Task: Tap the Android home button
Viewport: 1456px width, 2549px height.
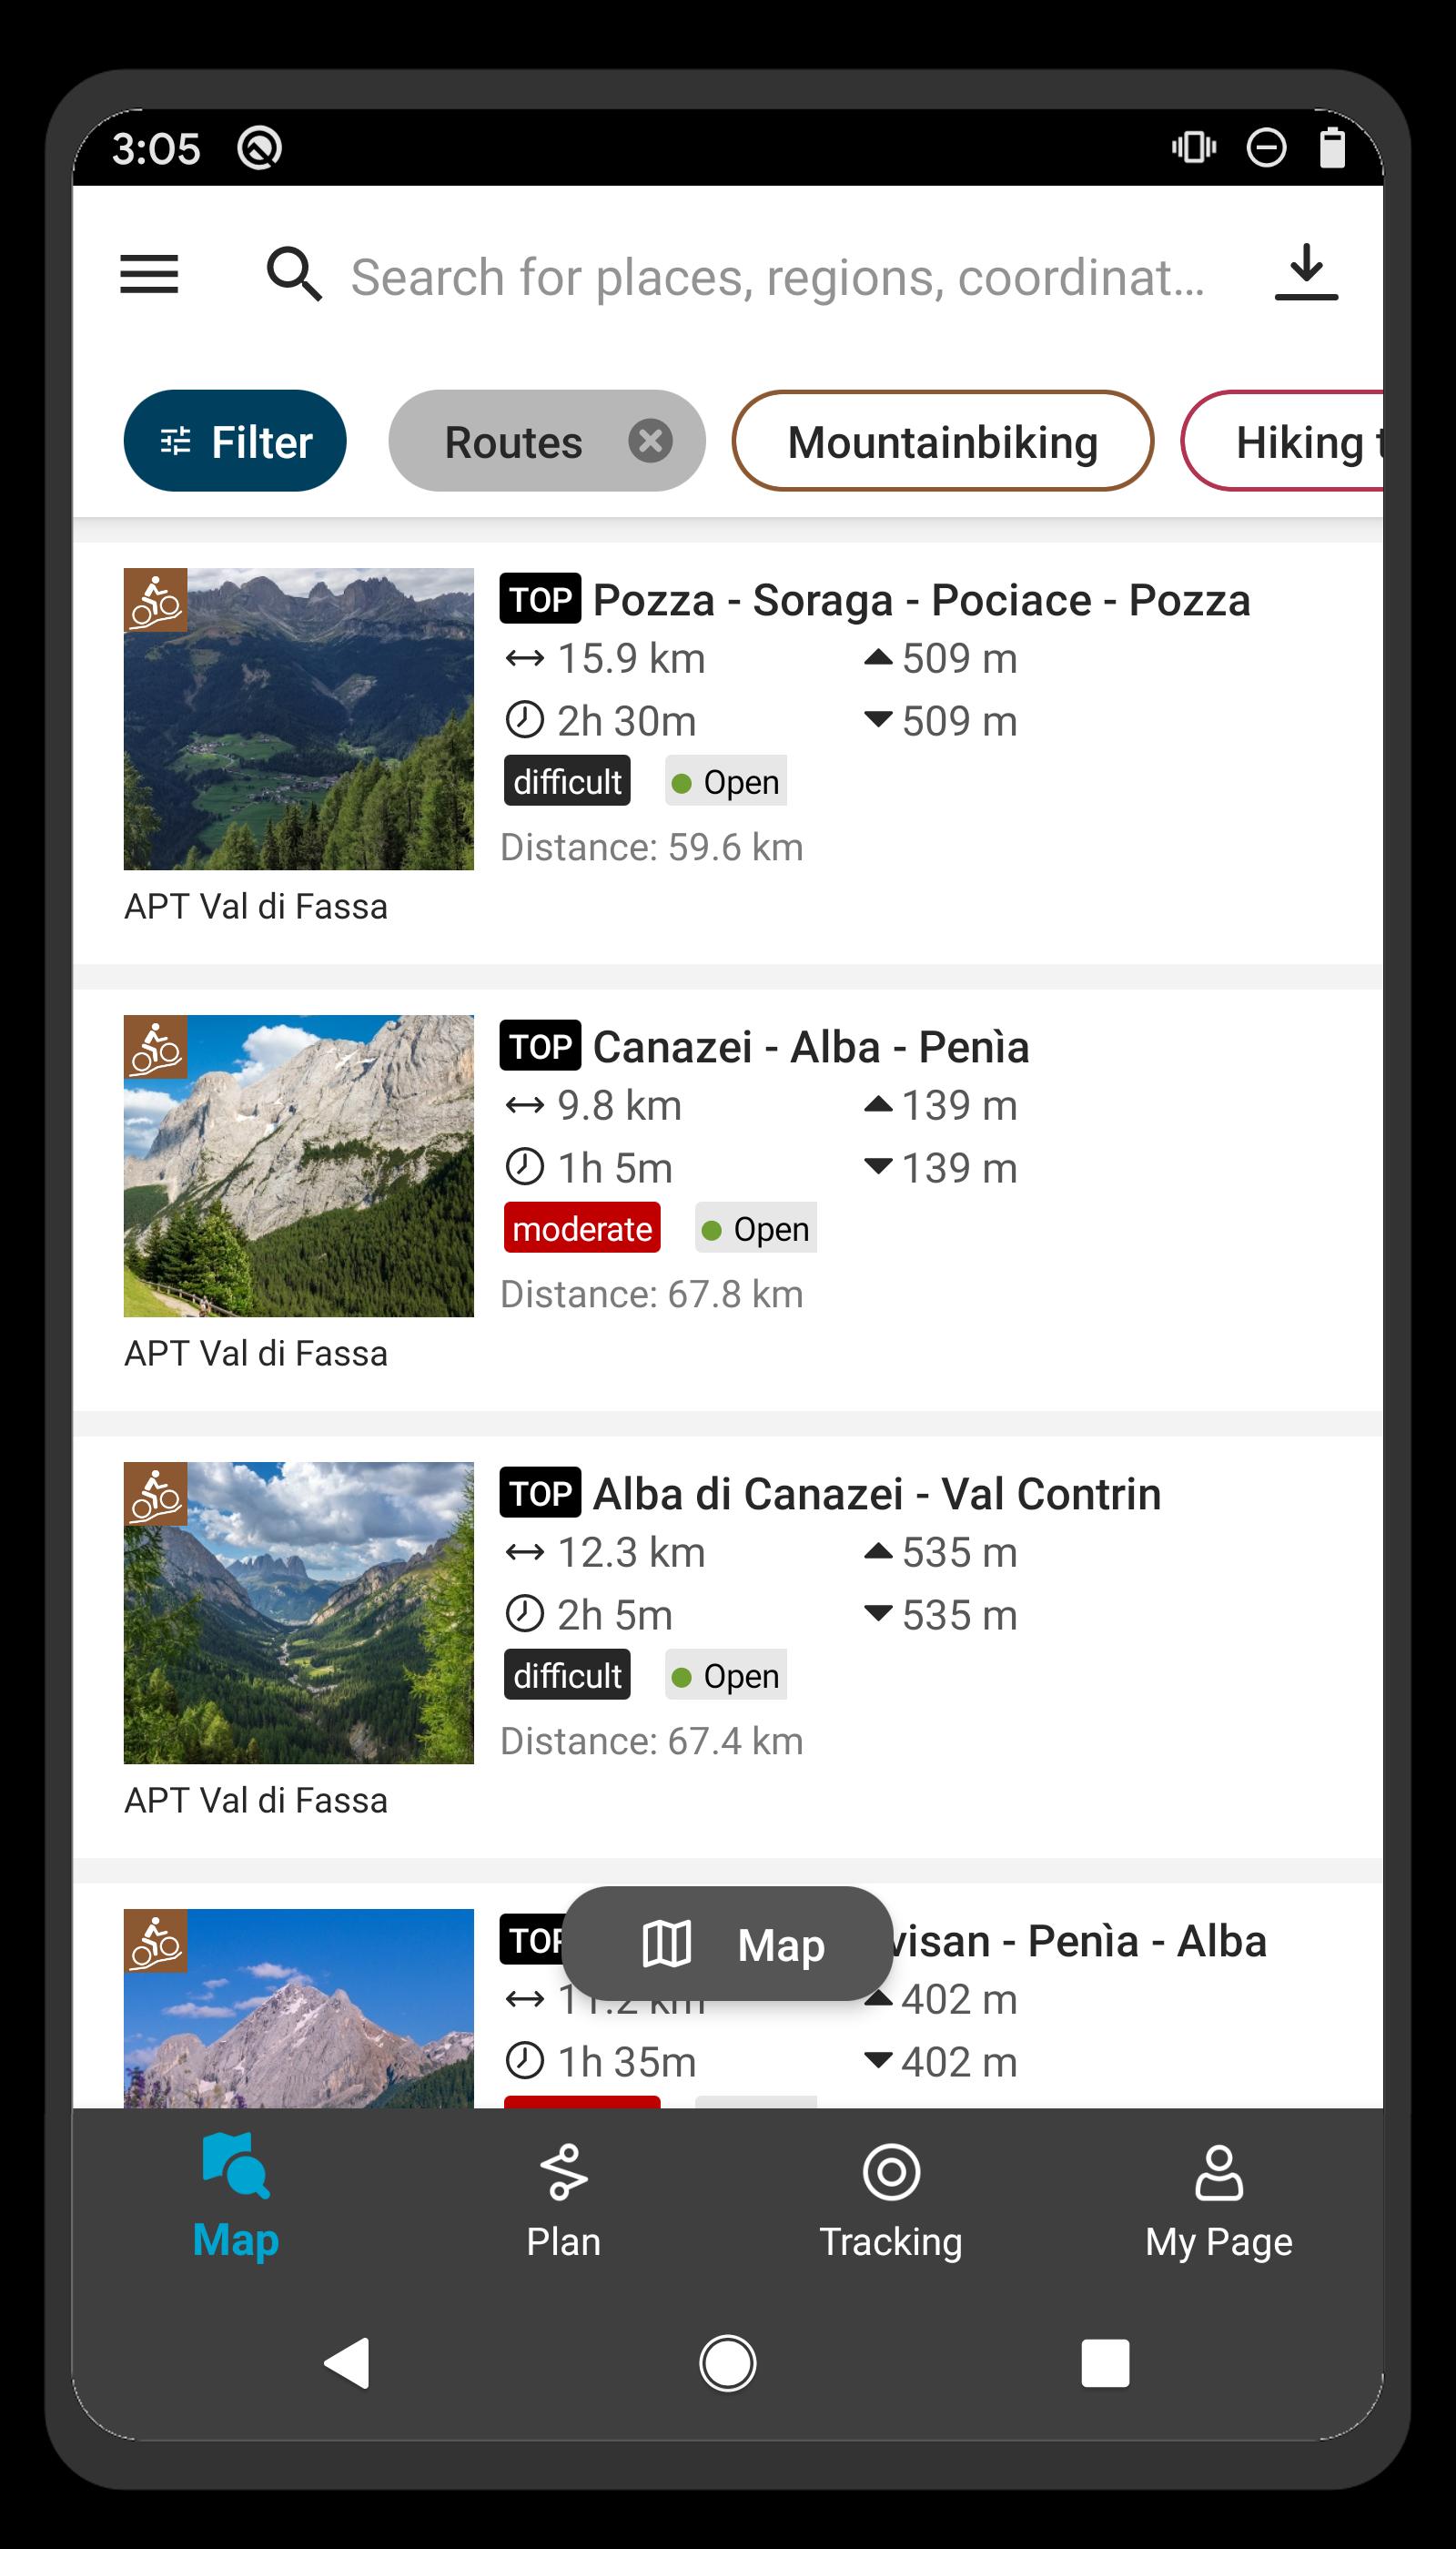Action: point(727,2363)
